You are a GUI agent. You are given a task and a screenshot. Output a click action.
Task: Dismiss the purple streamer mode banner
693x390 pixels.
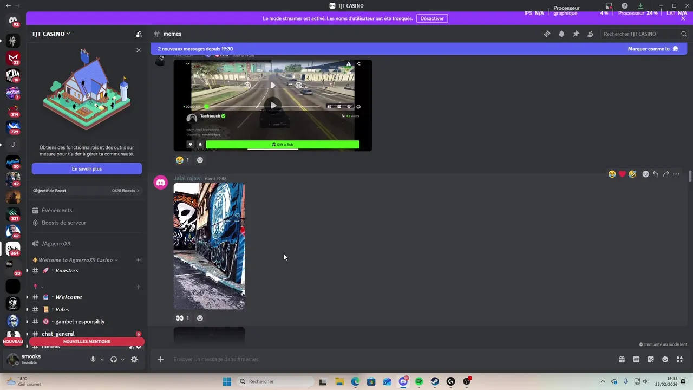pyautogui.click(x=683, y=18)
